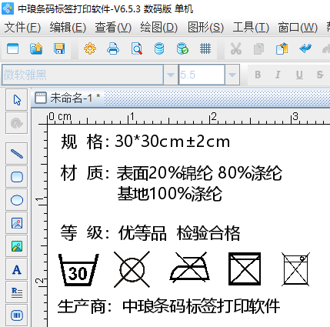
Task: Click the grayed rotate tool below pointer
Action: point(17,123)
